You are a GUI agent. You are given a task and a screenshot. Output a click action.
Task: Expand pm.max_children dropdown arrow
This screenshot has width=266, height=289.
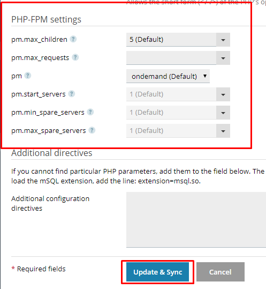pos(223,40)
